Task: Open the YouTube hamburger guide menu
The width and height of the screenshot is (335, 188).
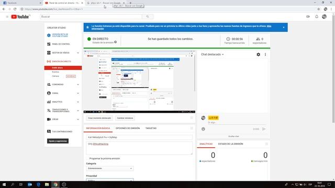Action: pyautogui.click(x=7, y=17)
